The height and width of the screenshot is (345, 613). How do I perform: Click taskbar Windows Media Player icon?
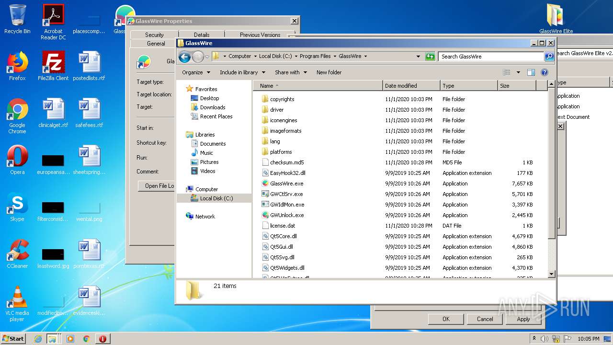pos(70,339)
